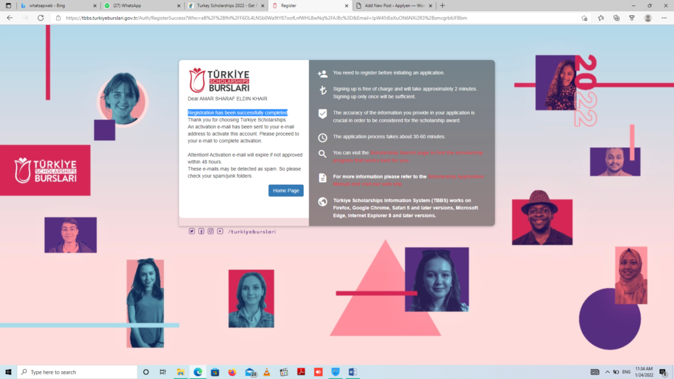Image resolution: width=674 pixels, height=379 pixels.
Task: Show hidden system tray icons
Action: coord(608,372)
